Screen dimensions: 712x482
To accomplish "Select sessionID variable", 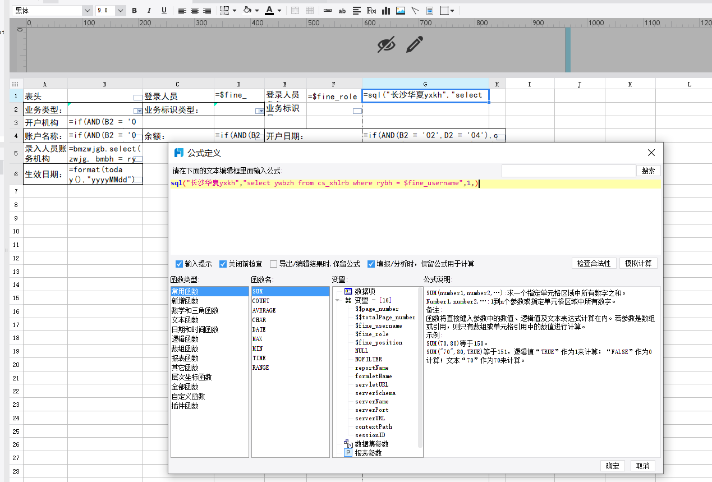I will pyautogui.click(x=370, y=435).
